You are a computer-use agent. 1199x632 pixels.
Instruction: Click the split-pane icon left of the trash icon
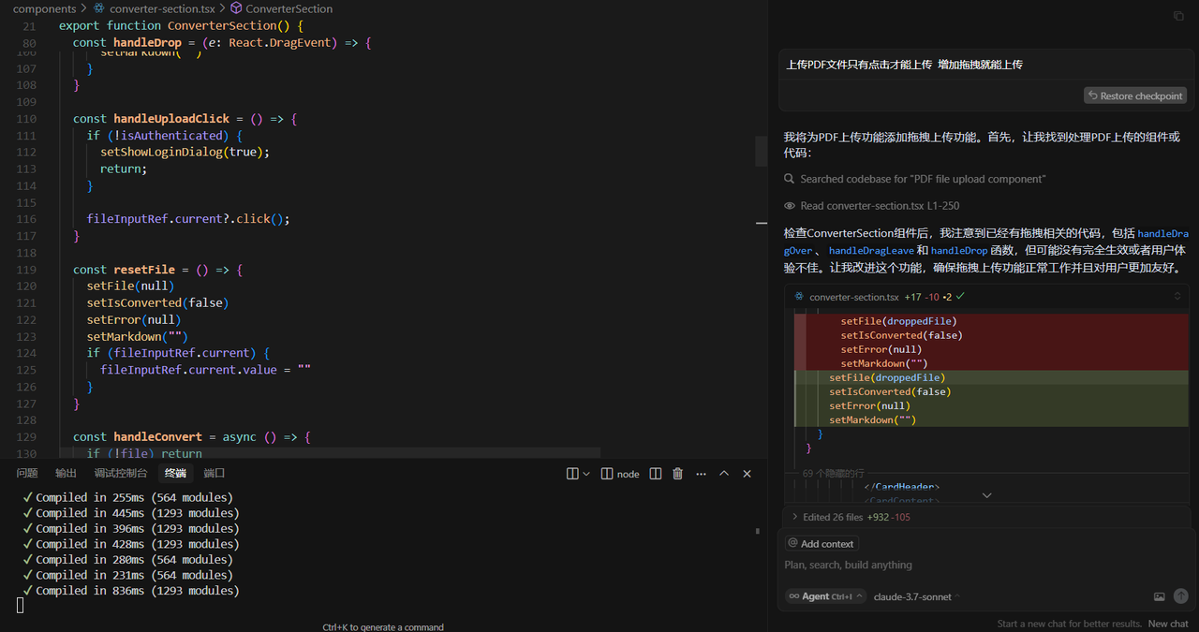click(x=656, y=474)
